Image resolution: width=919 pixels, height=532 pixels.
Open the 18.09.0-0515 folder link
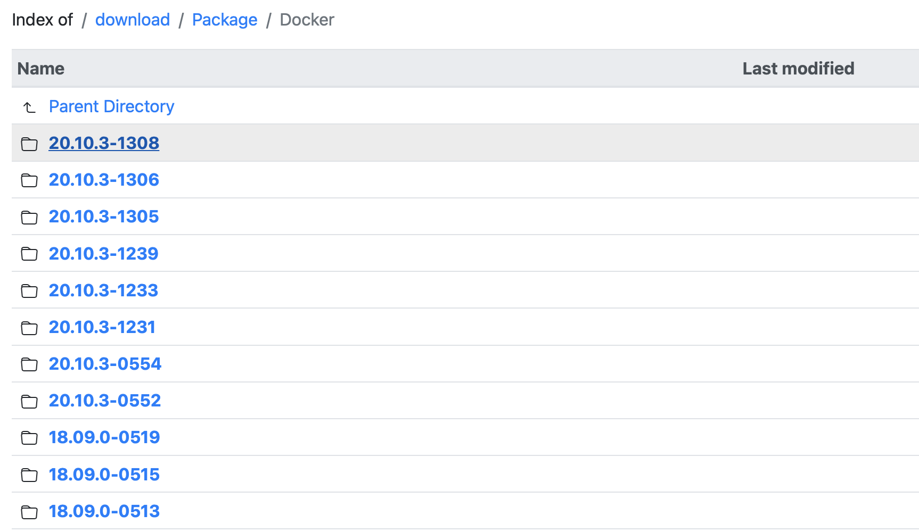pos(104,475)
